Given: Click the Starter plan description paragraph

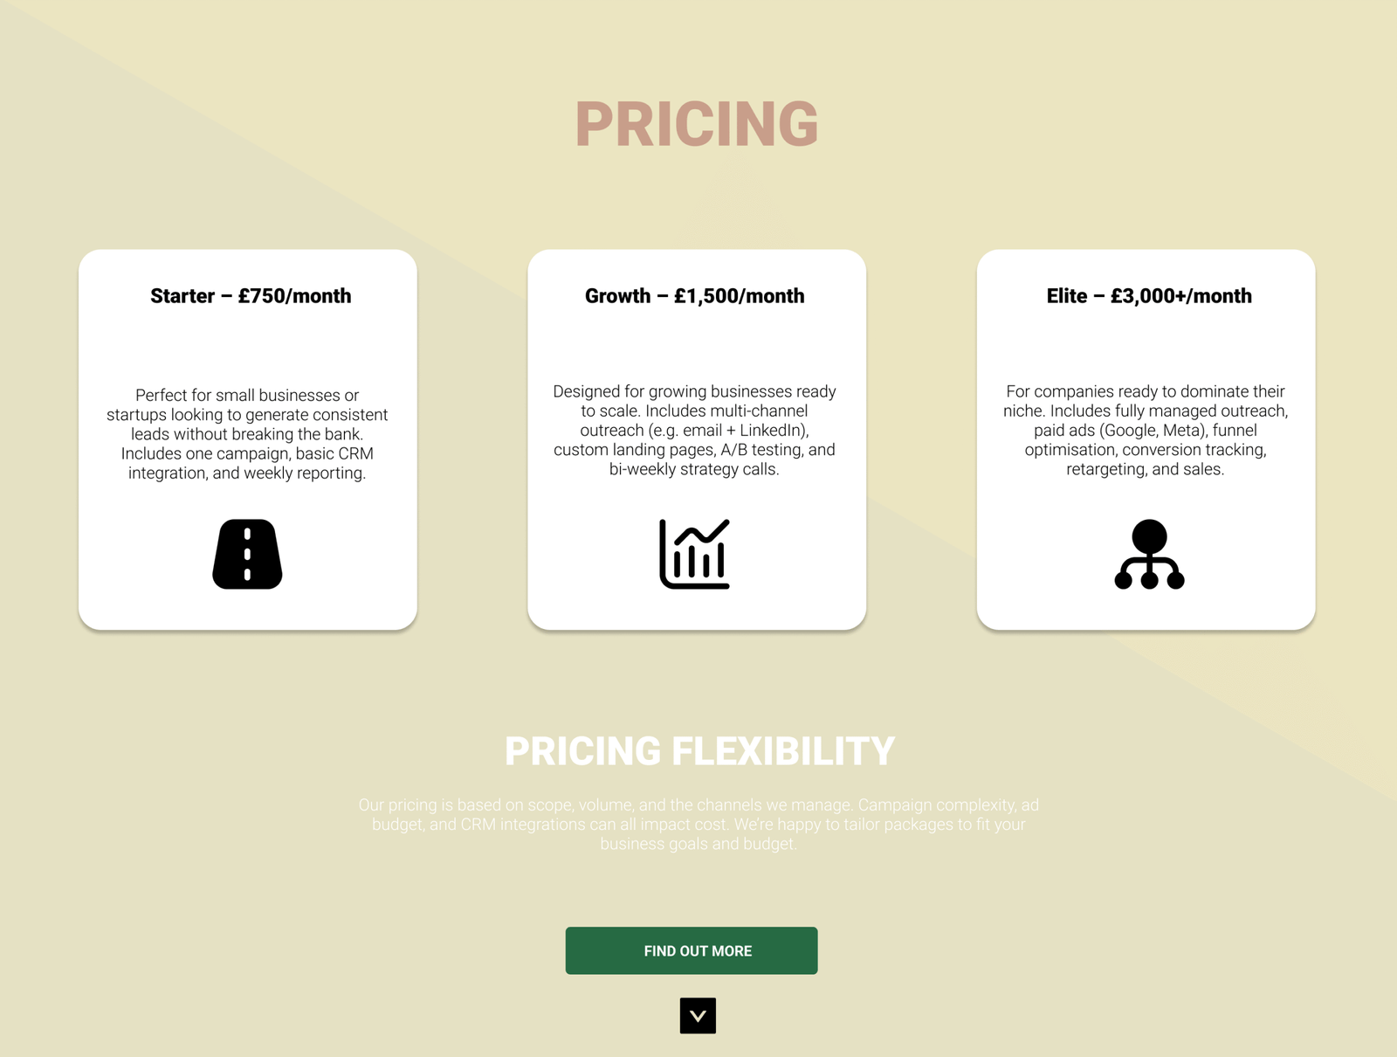Looking at the screenshot, I should coord(247,434).
